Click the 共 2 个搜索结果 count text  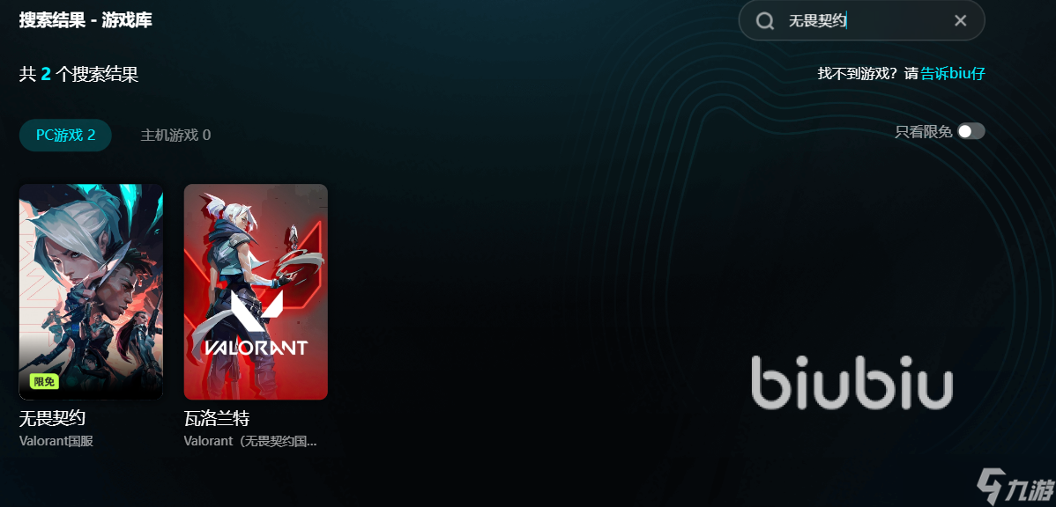[x=78, y=74]
